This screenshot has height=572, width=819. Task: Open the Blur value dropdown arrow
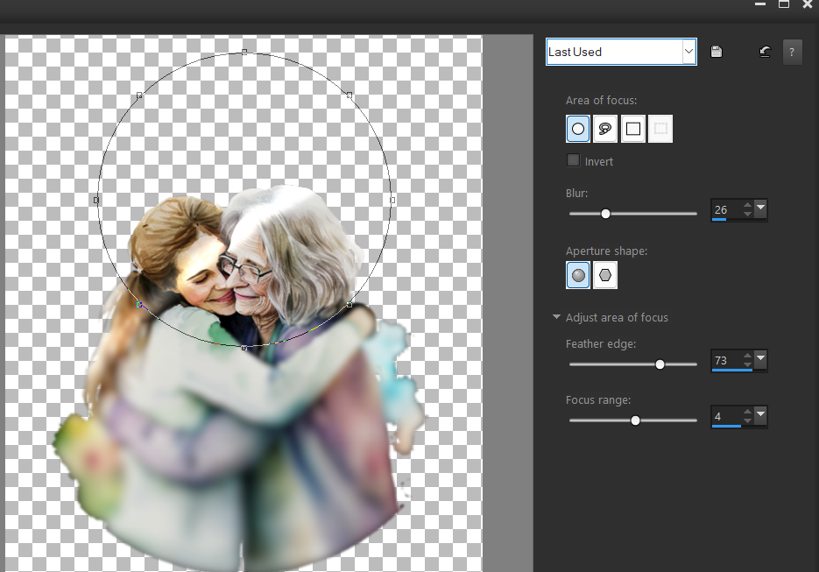point(760,209)
